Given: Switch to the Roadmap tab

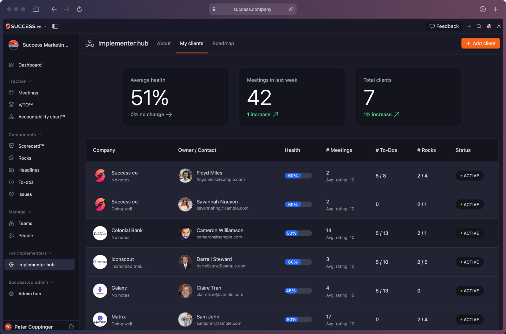Looking at the screenshot, I should pyautogui.click(x=223, y=43).
